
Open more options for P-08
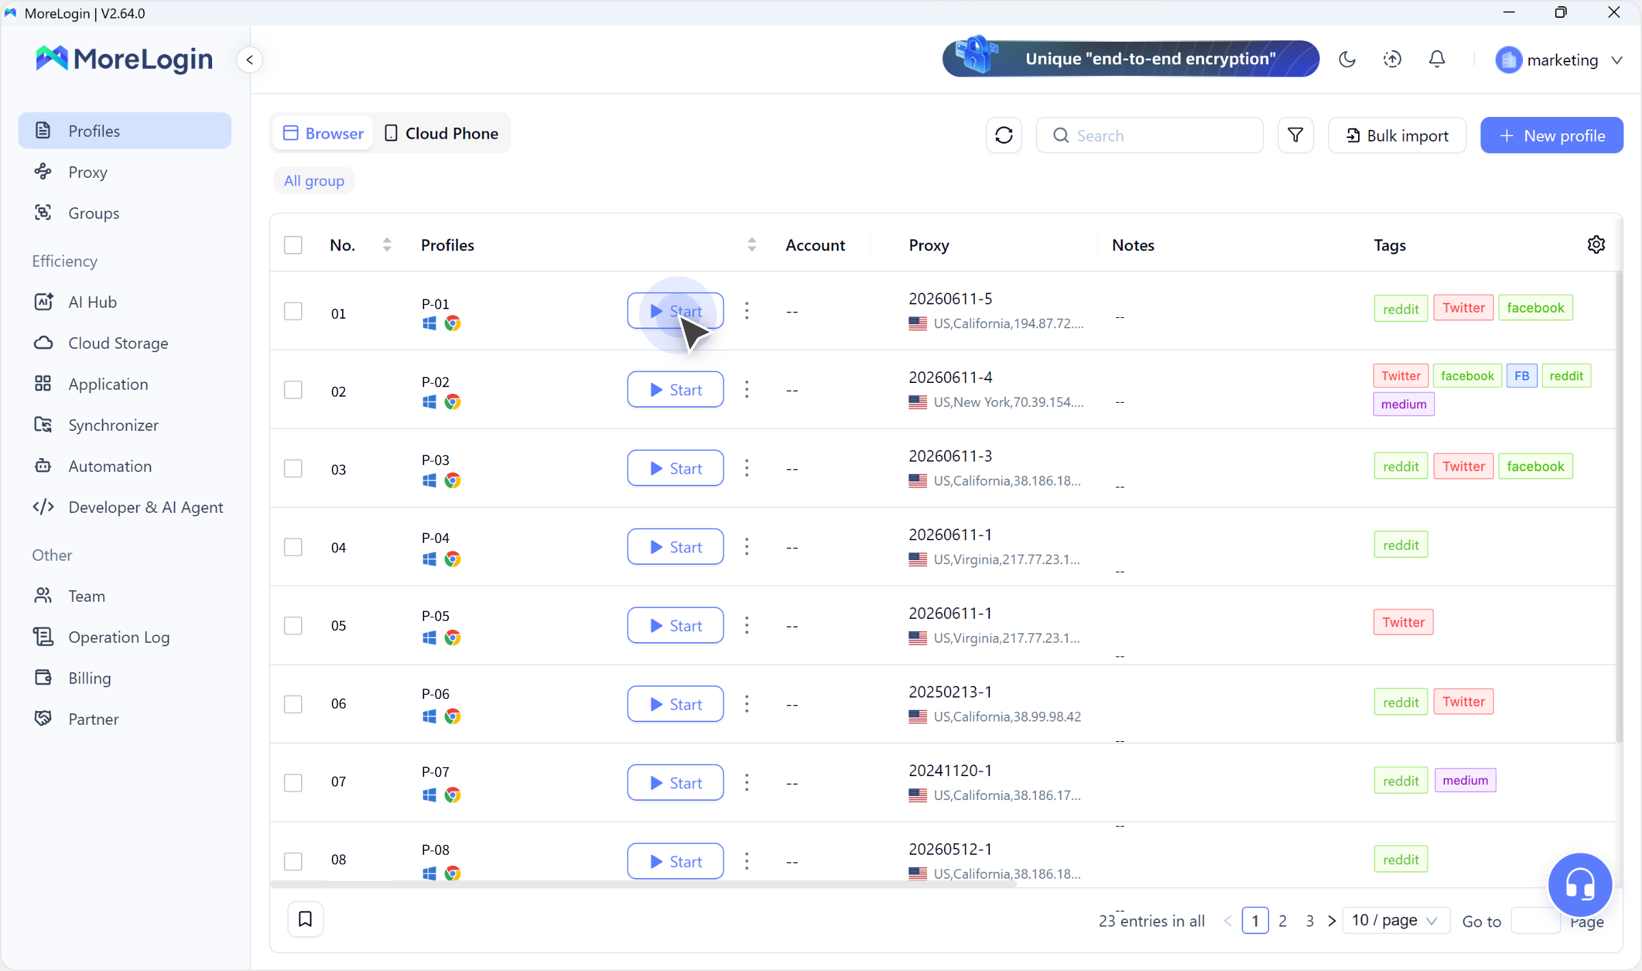point(746,862)
